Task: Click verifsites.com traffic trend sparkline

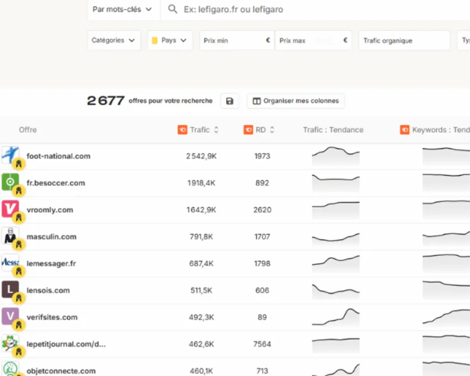Action: [336, 317]
